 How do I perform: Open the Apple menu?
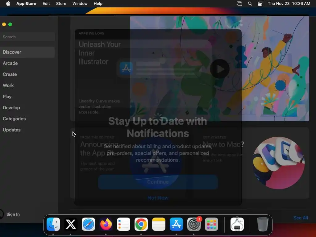(8, 4)
